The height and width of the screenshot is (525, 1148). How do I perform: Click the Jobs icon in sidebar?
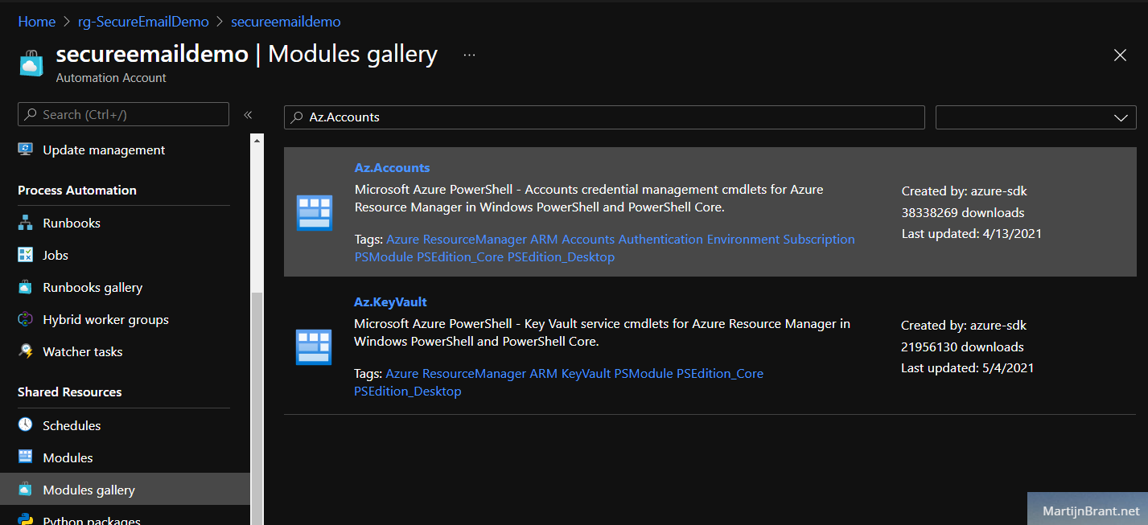click(x=26, y=255)
